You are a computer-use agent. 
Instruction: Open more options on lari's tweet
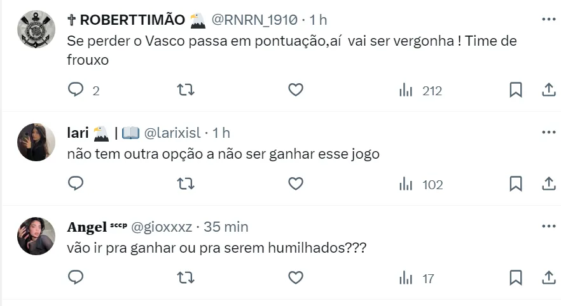click(548, 132)
